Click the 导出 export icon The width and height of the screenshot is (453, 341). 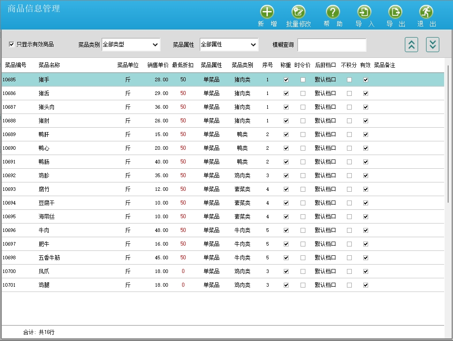click(395, 12)
